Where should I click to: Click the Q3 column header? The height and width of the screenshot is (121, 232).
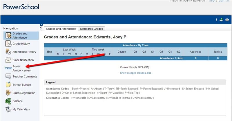click(161, 52)
